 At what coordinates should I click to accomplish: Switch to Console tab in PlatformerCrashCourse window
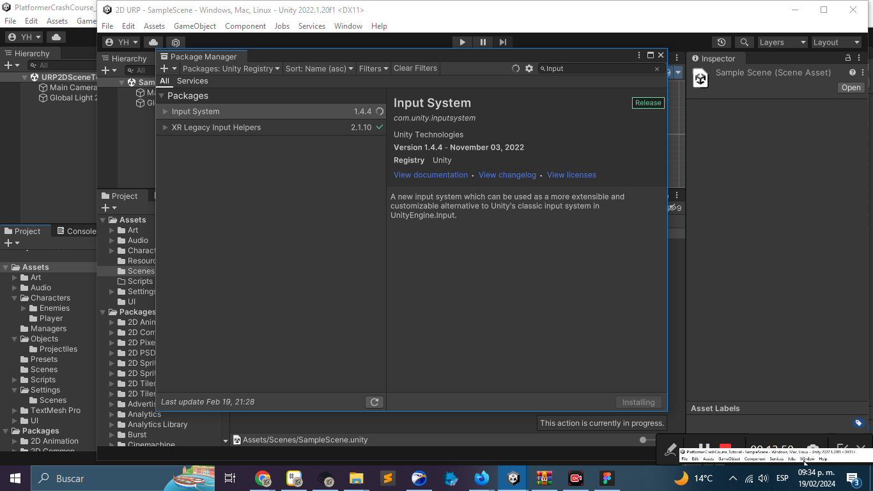(76, 231)
